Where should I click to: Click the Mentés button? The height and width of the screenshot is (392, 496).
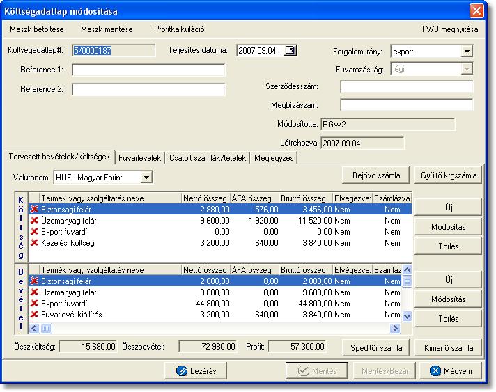tap(317, 371)
